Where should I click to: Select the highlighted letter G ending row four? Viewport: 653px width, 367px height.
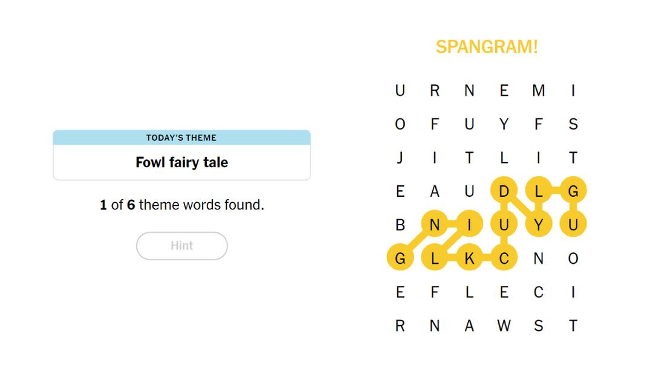click(x=573, y=191)
